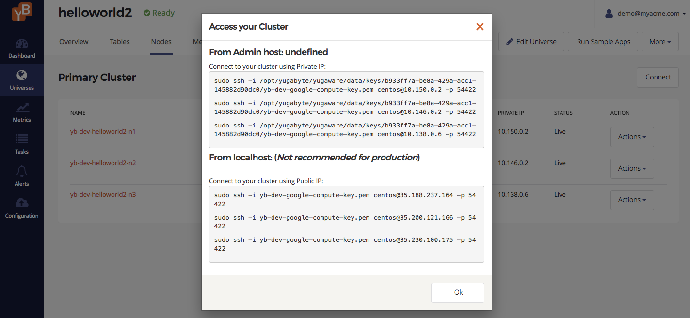Go to the Tasks list icon
This screenshot has width=690, height=318.
(22, 139)
